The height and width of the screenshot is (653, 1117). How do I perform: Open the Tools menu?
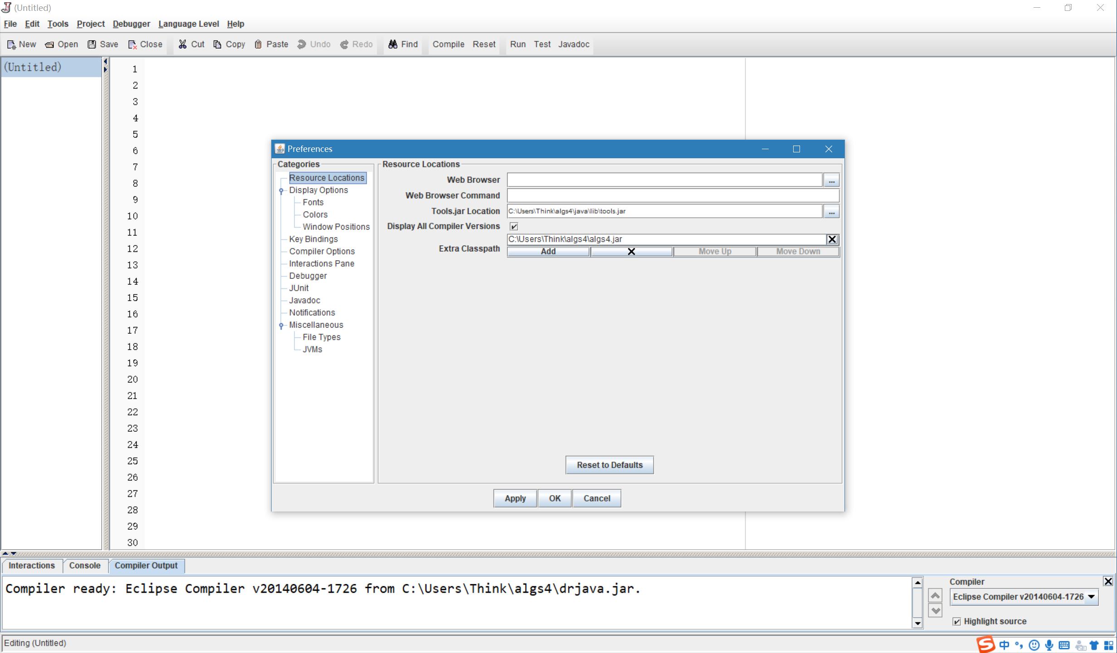[x=58, y=24]
